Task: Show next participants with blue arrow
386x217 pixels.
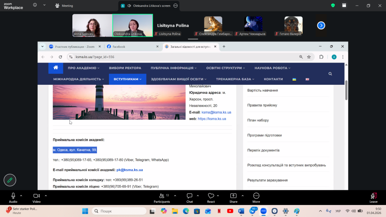Action: (x=321, y=25)
